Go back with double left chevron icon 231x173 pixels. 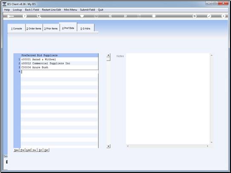pyautogui.click(x=110, y=16)
